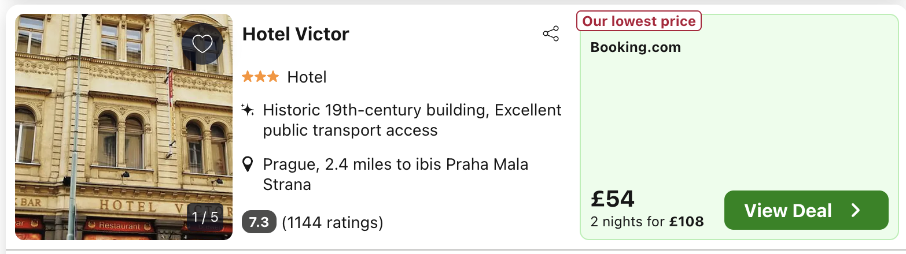
Task: Click the three orange star rating icons
Action: point(260,77)
